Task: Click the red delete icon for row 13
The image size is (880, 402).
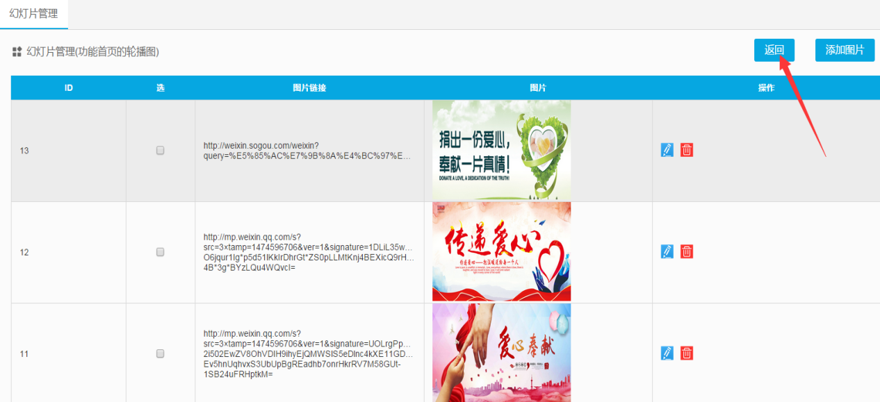Action: pos(687,150)
